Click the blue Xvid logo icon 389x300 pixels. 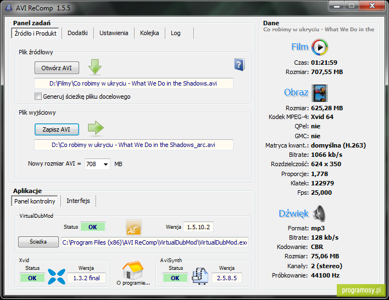(57, 276)
